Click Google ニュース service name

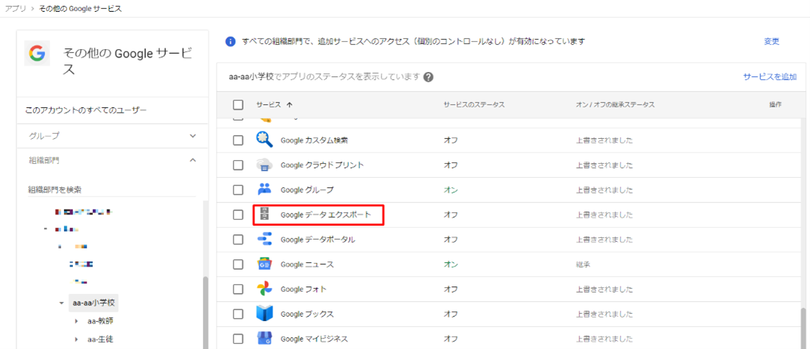pos(307,265)
